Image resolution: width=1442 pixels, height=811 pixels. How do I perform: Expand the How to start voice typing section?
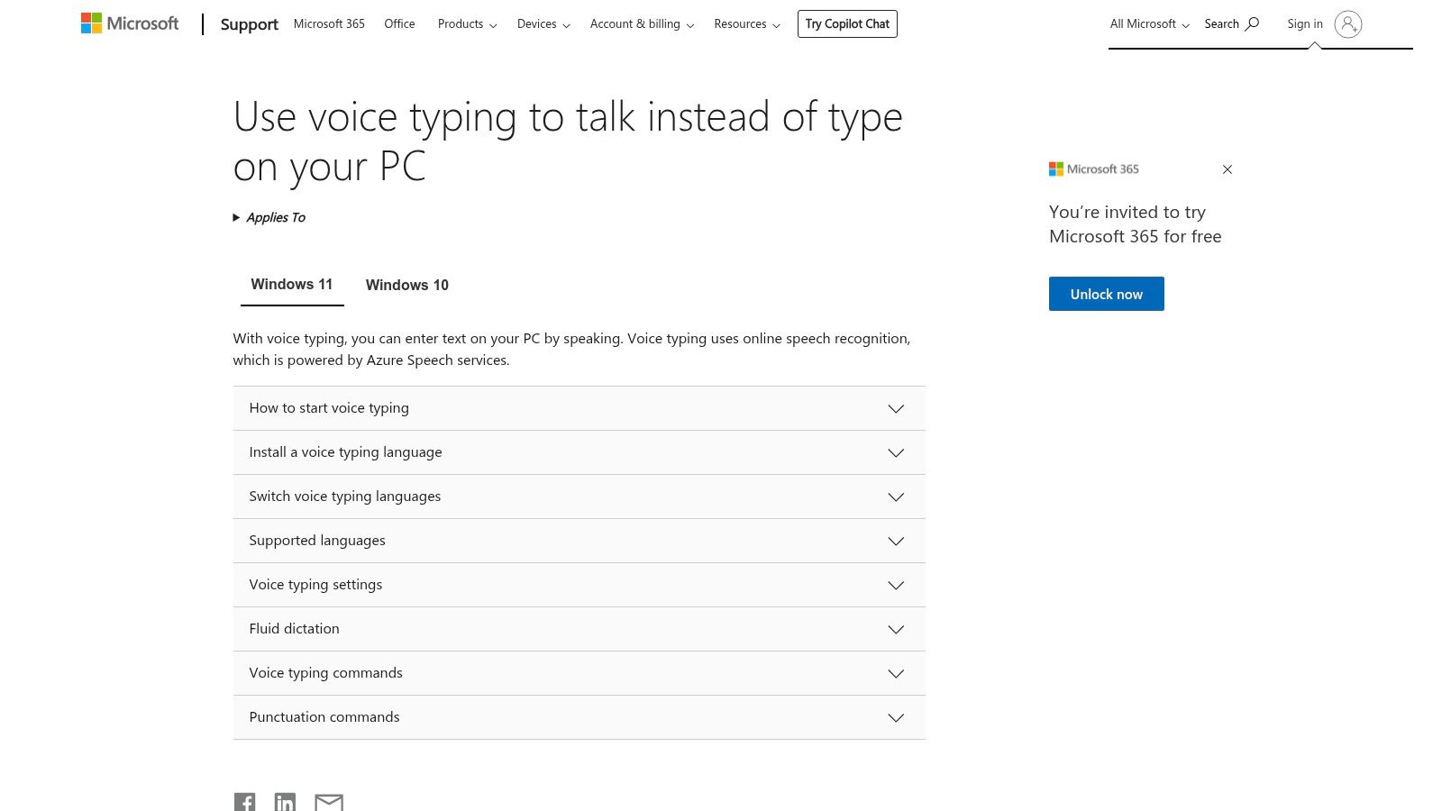tap(579, 407)
